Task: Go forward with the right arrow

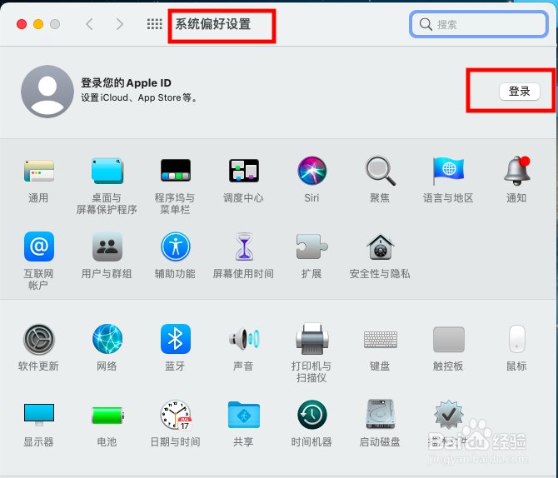Action: coord(120,24)
